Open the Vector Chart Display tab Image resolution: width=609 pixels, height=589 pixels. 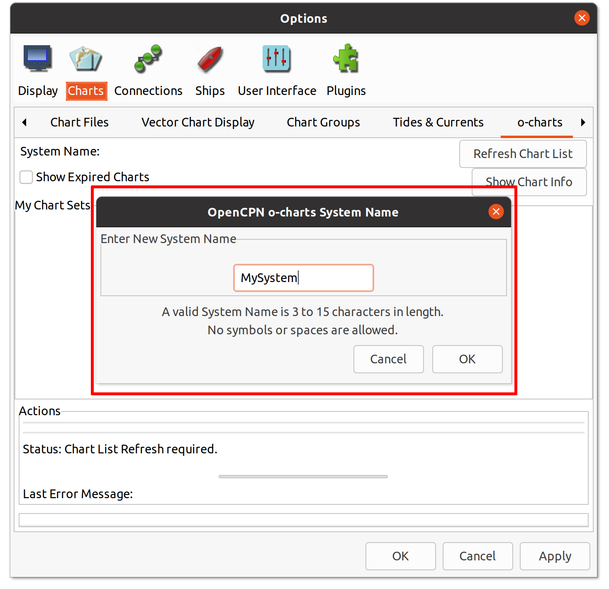(x=198, y=122)
